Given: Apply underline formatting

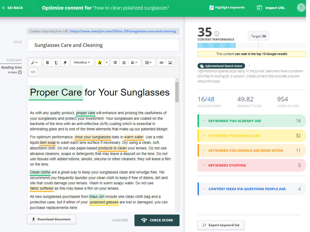Looking at the screenshot, I should click(56, 62).
